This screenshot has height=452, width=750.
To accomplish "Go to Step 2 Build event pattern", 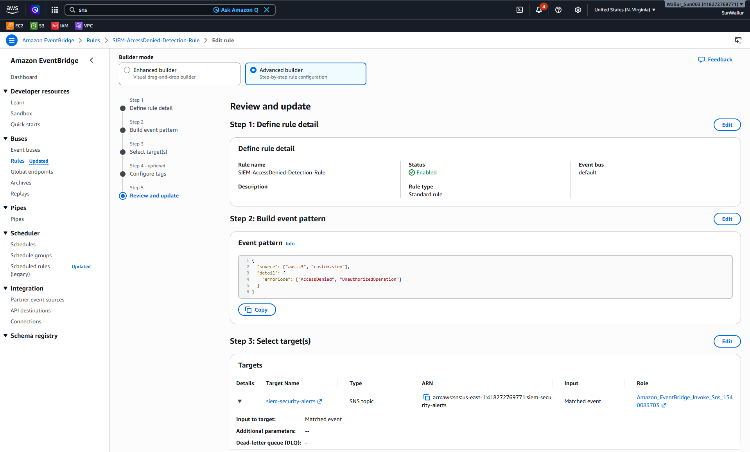I will point(154,130).
